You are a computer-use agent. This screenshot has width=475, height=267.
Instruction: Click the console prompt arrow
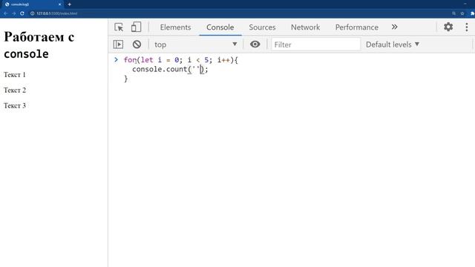(116, 59)
